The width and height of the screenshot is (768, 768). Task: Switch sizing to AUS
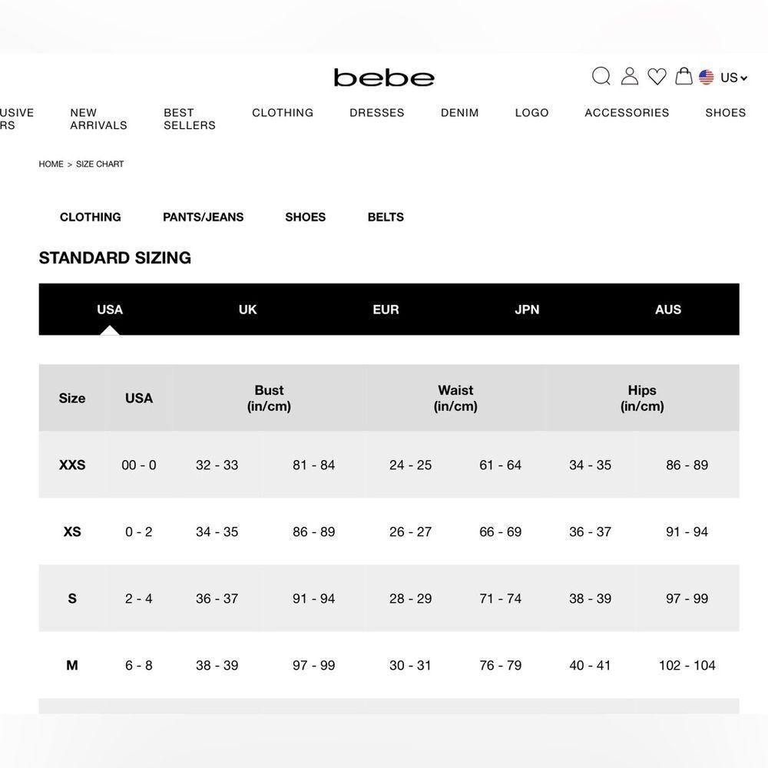[668, 310]
